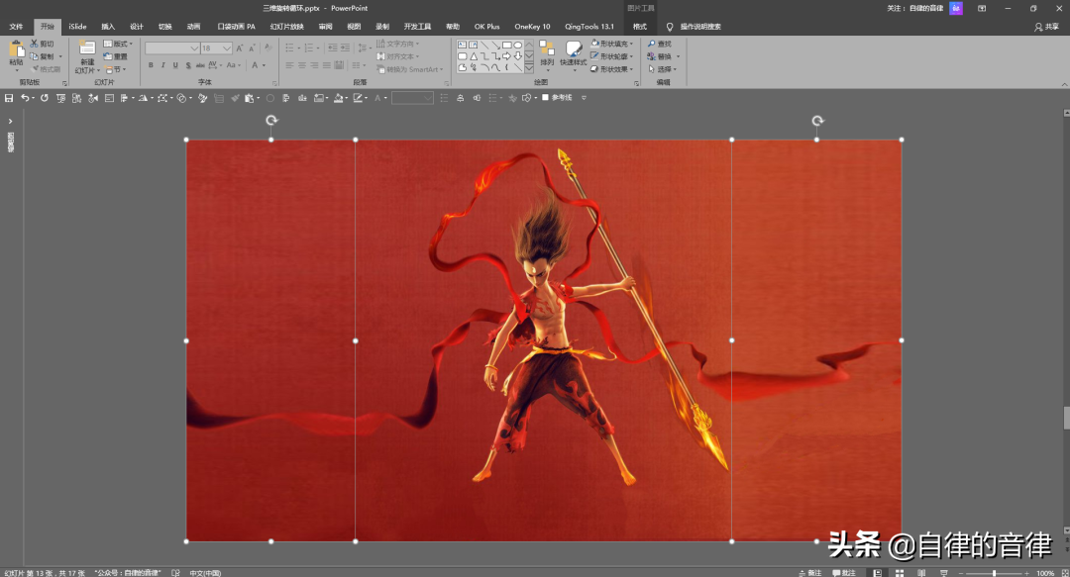1070x577 pixels.
Task: Click the Paste (粘贴) clipboard icon
Action: 17,49
